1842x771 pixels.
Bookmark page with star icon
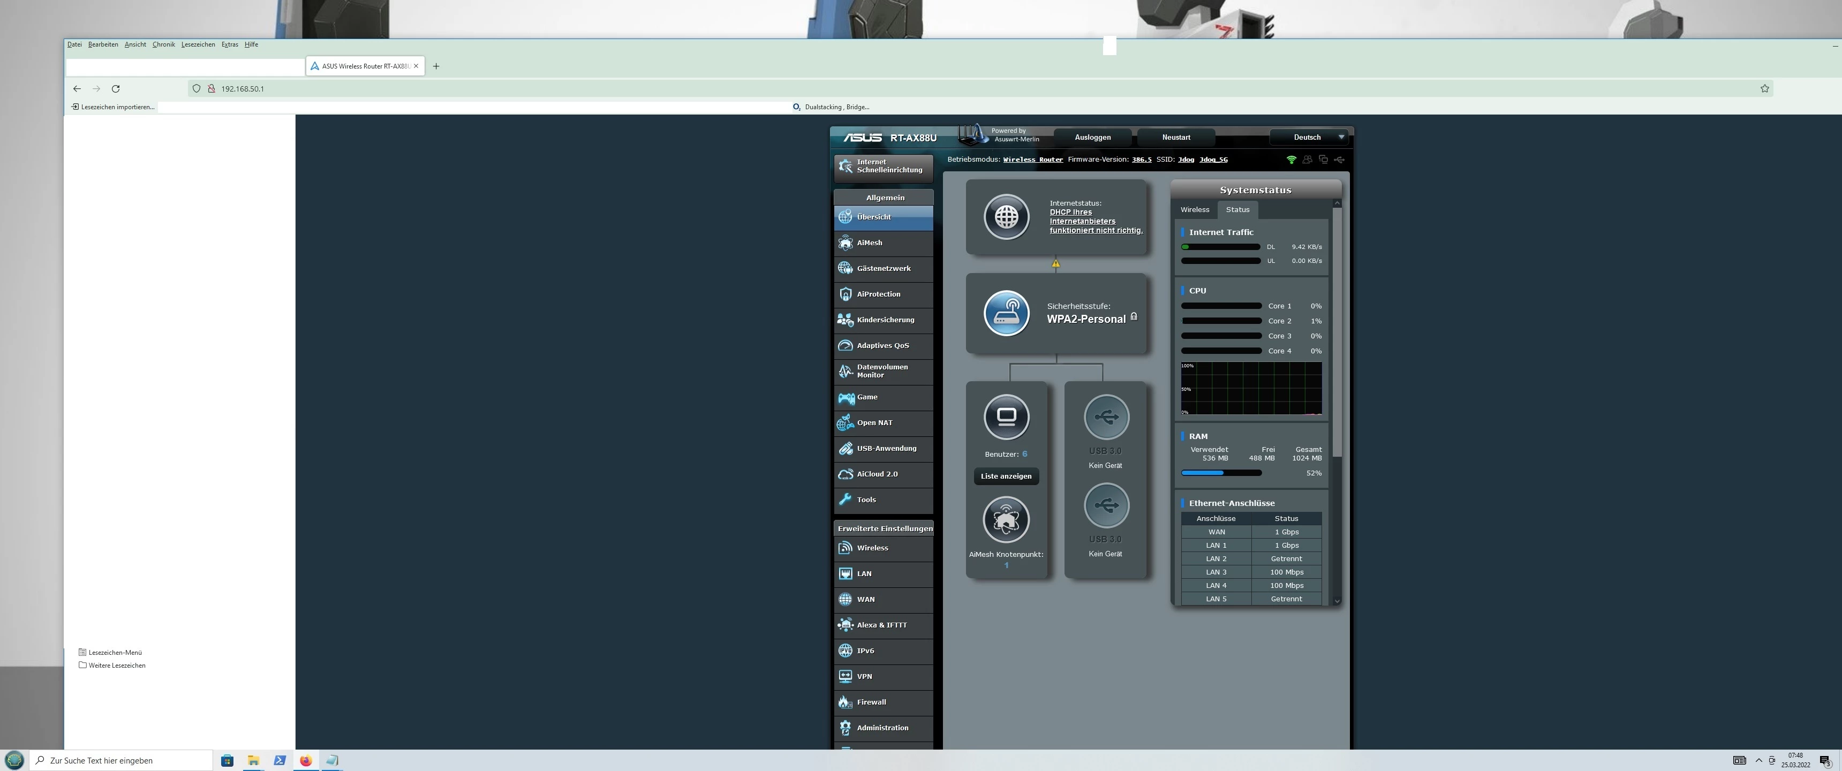[1764, 89]
